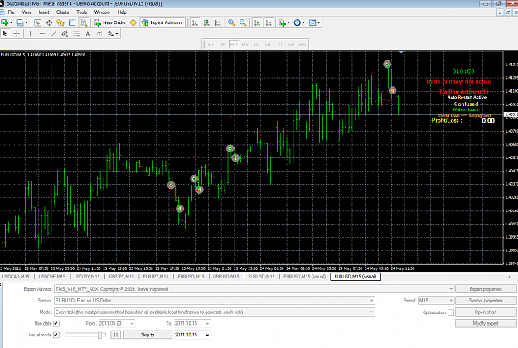Screen dimensions: 518x348
Task: Select the Cursor arrow tool
Action: (5, 34)
